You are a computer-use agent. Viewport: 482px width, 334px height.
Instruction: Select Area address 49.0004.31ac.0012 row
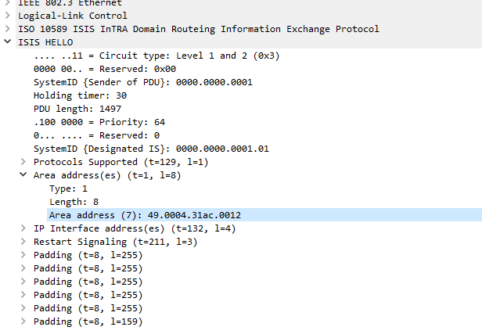pyautogui.click(x=145, y=215)
